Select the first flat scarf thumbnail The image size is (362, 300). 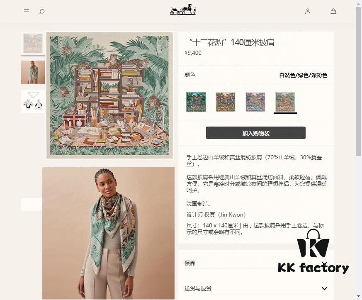coord(33,44)
